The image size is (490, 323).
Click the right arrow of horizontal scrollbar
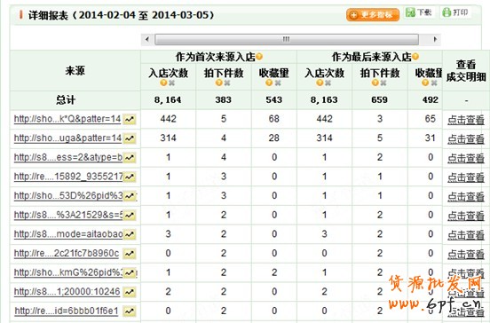coord(435,39)
